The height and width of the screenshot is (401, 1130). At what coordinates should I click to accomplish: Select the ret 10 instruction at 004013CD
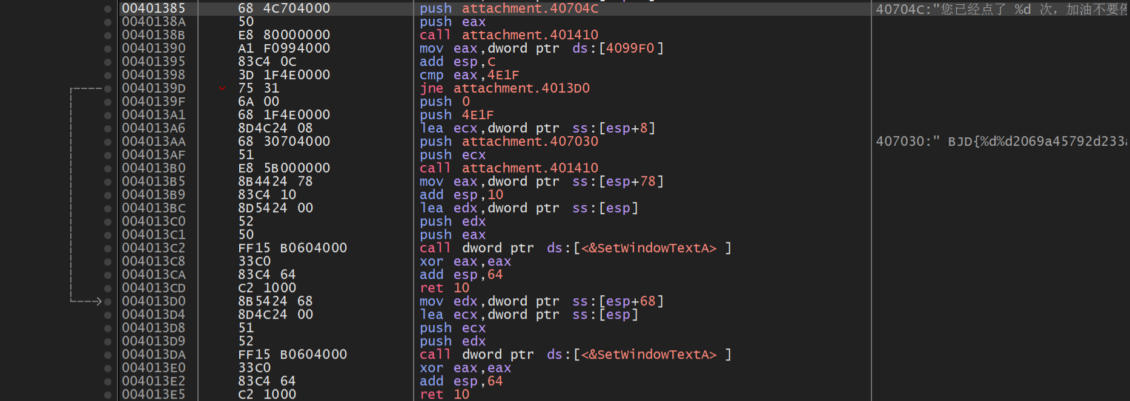(x=444, y=288)
